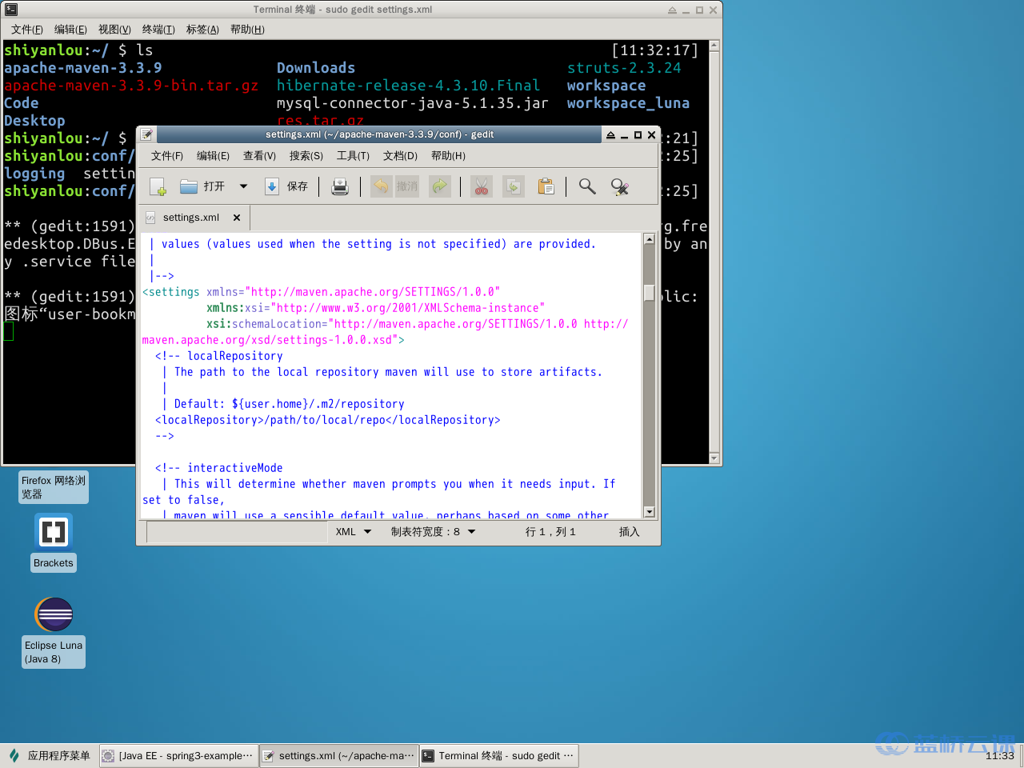Paste using the clipboard icon
1024x768 pixels.
pyautogui.click(x=546, y=186)
